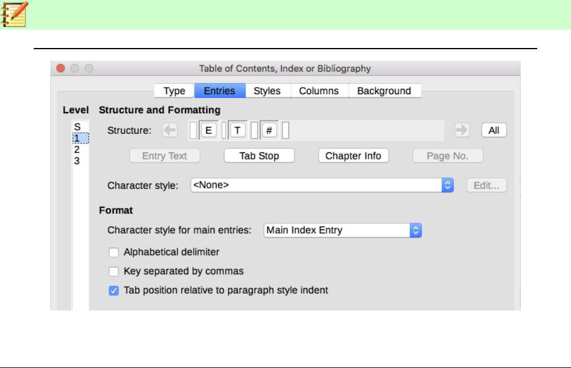The height and width of the screenshot is (368, 571).
Task: Enable the Alphabetical delimiter checkbox
Action: coord(114,252)
